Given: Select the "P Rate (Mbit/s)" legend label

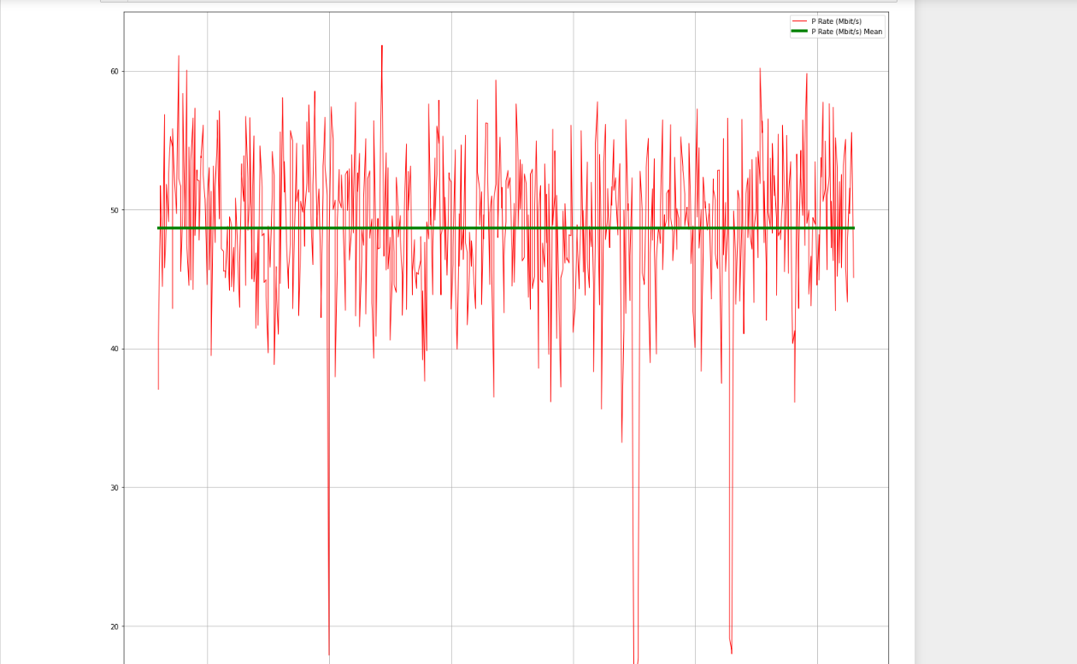Looking at the screenshot, I should point(836,21).
